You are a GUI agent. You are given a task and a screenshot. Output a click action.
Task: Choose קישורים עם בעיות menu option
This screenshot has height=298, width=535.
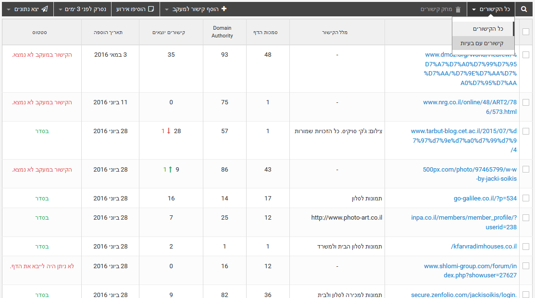[483, 43]
